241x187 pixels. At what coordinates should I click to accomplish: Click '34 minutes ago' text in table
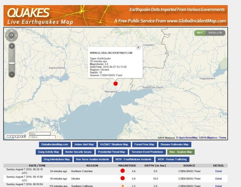(x=59, y=171)
